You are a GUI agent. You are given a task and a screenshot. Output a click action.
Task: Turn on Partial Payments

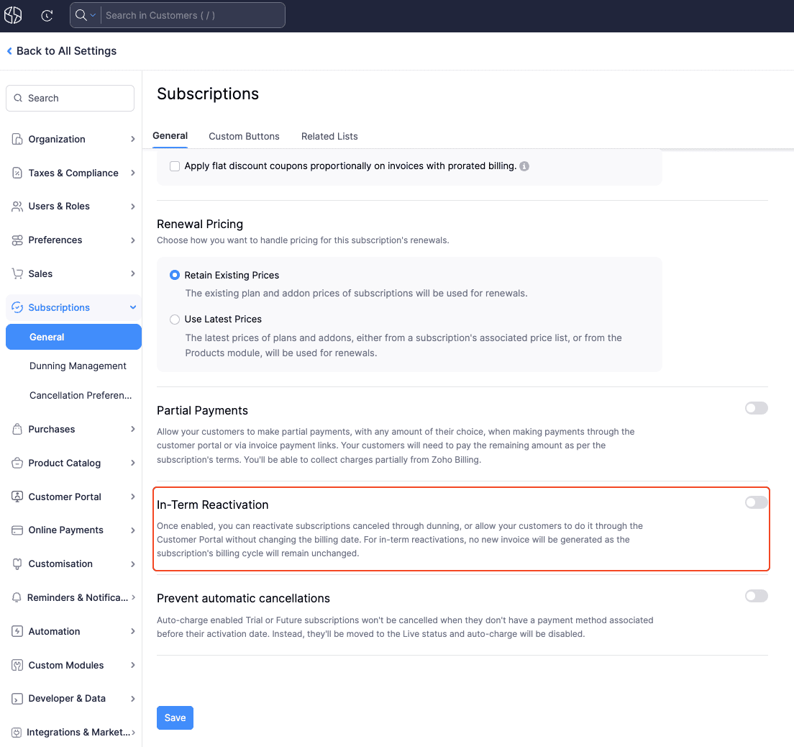tap(756, 408)
